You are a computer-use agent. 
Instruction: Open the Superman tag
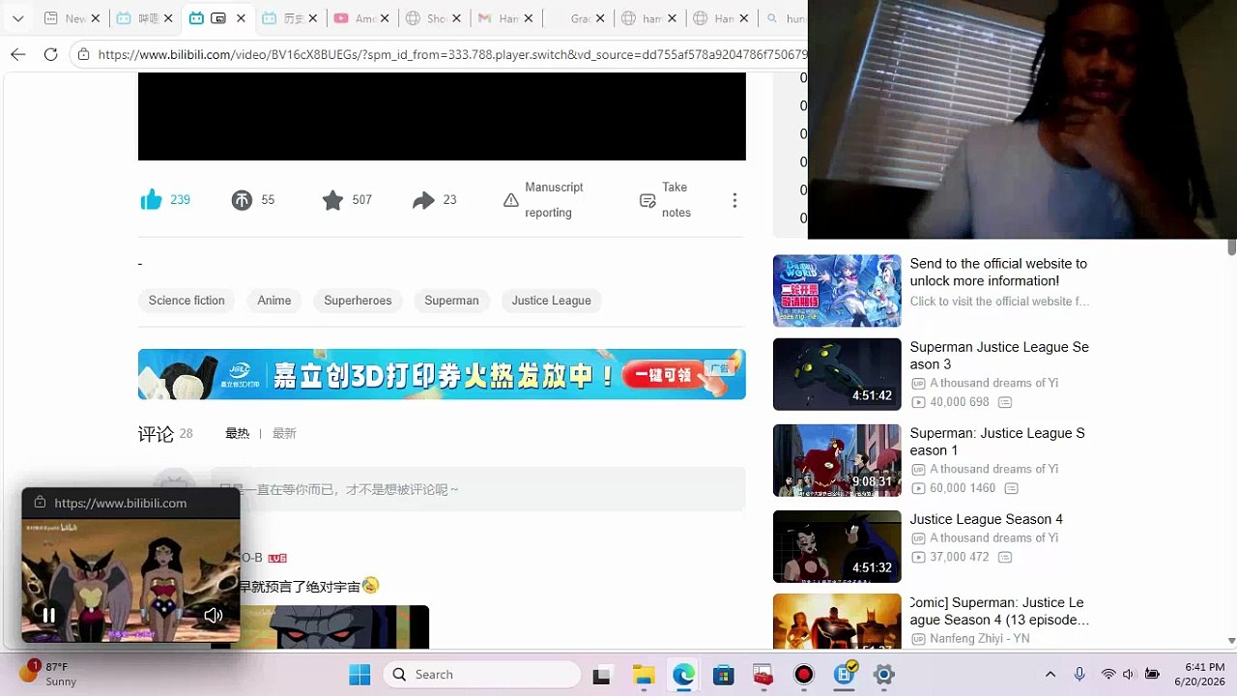point(451,301)
